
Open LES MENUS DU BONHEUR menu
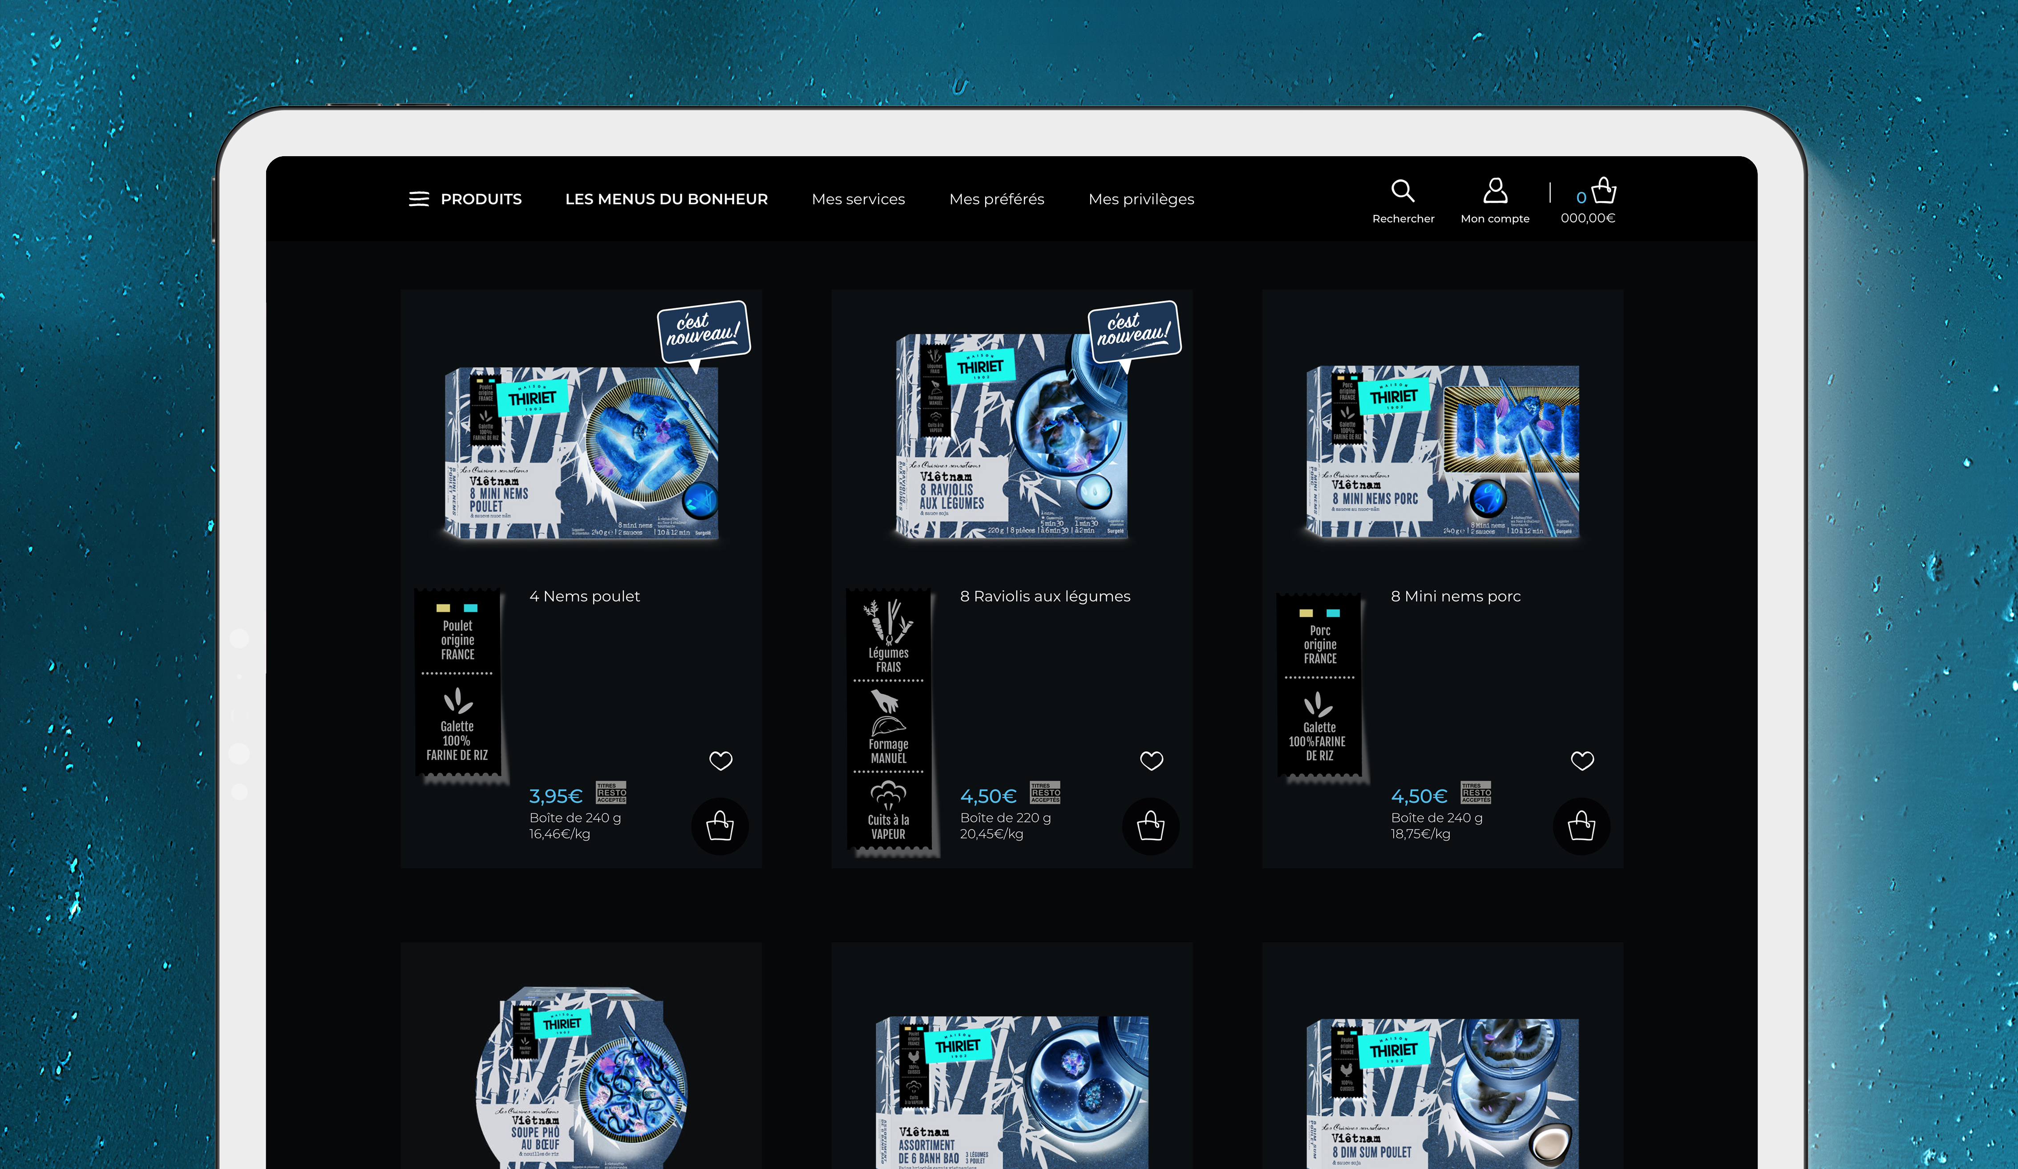(x=666, y=199)
